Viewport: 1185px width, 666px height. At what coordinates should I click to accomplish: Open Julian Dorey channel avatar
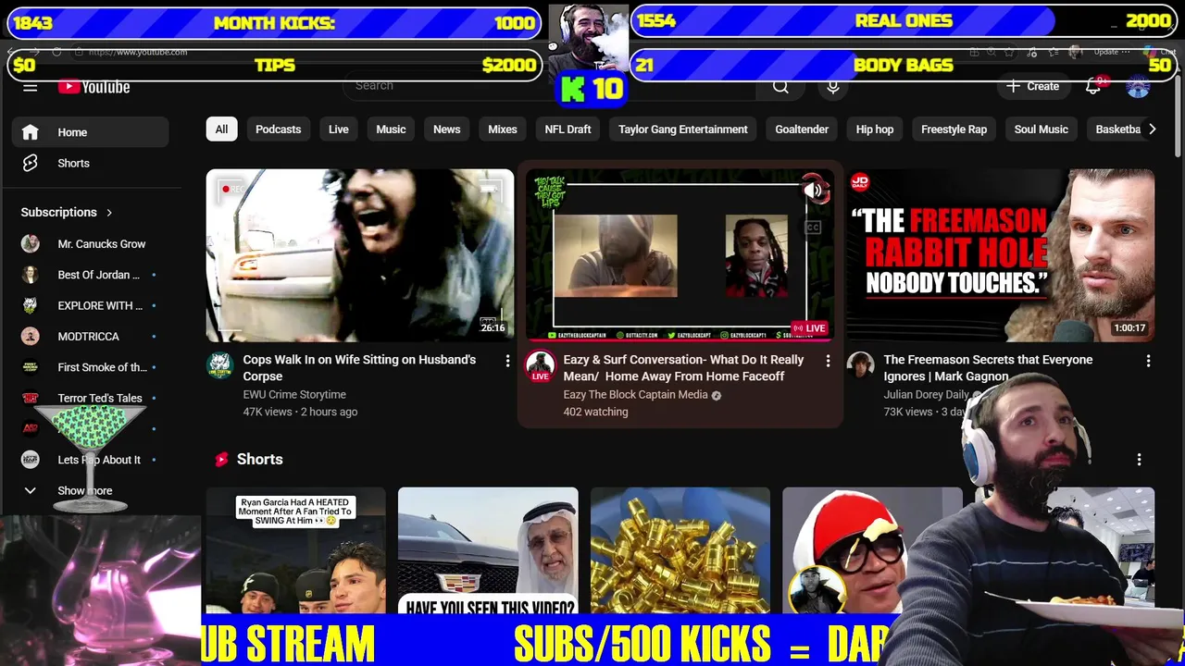(x=860, y=365)
